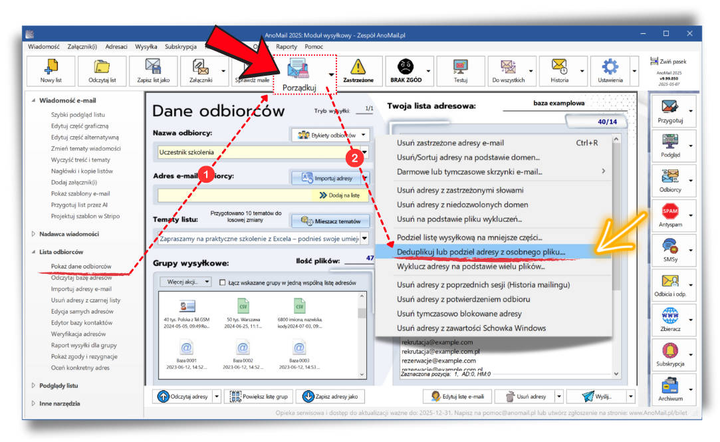The width and height of the screenshot is (720, 442).
Task: Click the SMSy icon in right sidebar
Action: tap(670, 246)
